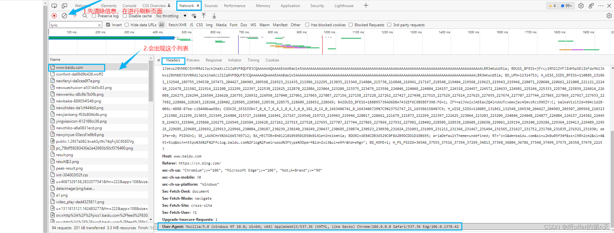This screenshot has width=614, height=233.
Task: Switch to the Elements tab
Action: [x=109, y=6]
